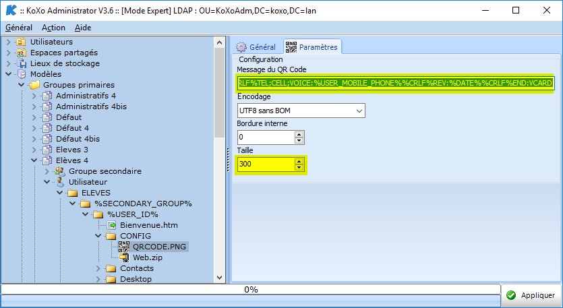This screenshot has height=308, width=563.
Task: Click the Administratifs 4bis template icon
Action: [47, 106]
